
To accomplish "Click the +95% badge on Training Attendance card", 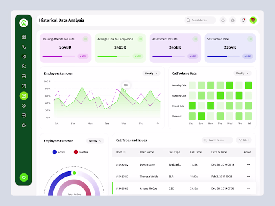I will coord(83,56).
